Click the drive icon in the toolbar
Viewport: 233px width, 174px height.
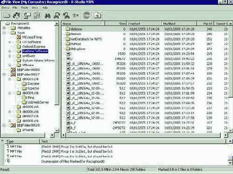[7, 16]
